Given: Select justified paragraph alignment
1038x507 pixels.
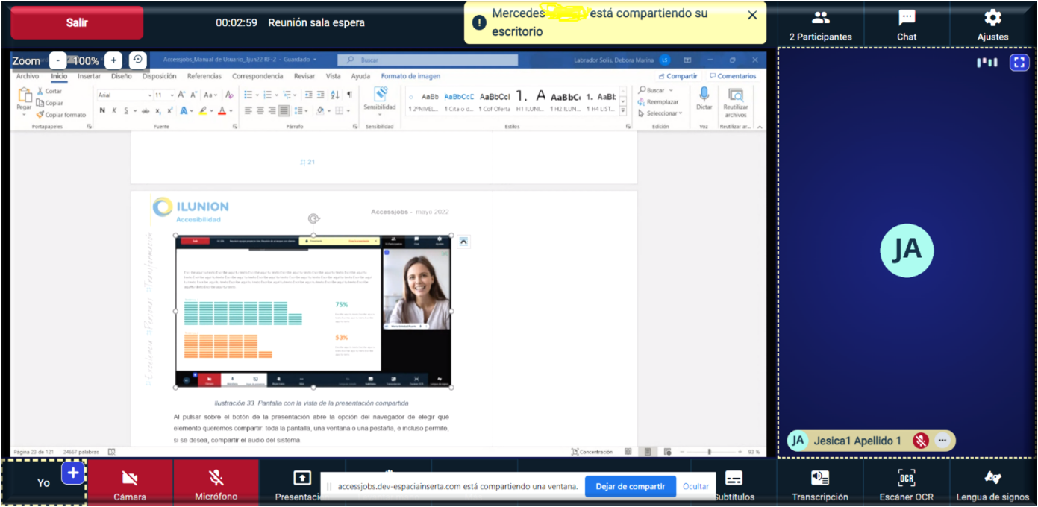Looking at the screenshot, I should pos(284,110).
